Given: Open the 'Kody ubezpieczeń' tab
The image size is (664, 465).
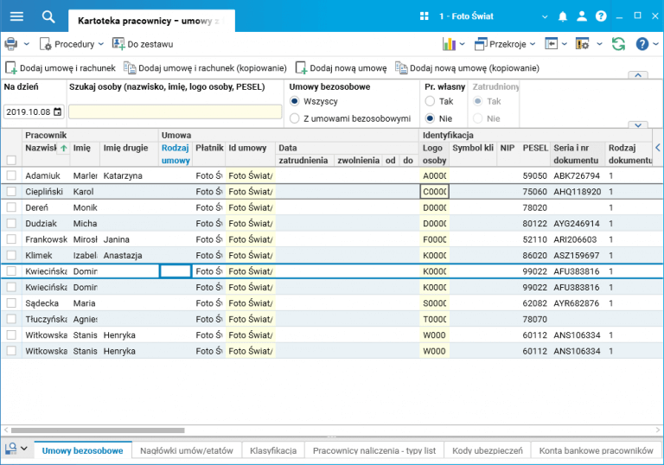Looking at the screenshot, I should [x=487, y=450].
